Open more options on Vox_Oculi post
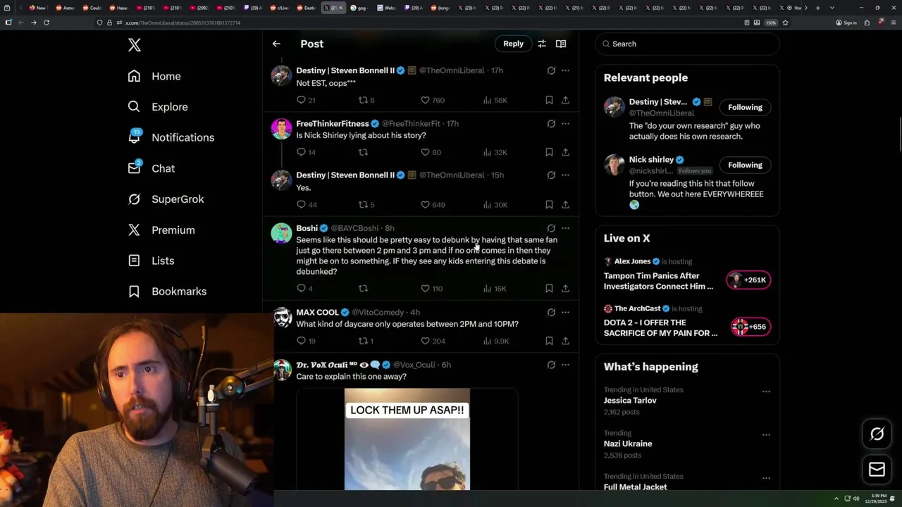 pos(565,365)
